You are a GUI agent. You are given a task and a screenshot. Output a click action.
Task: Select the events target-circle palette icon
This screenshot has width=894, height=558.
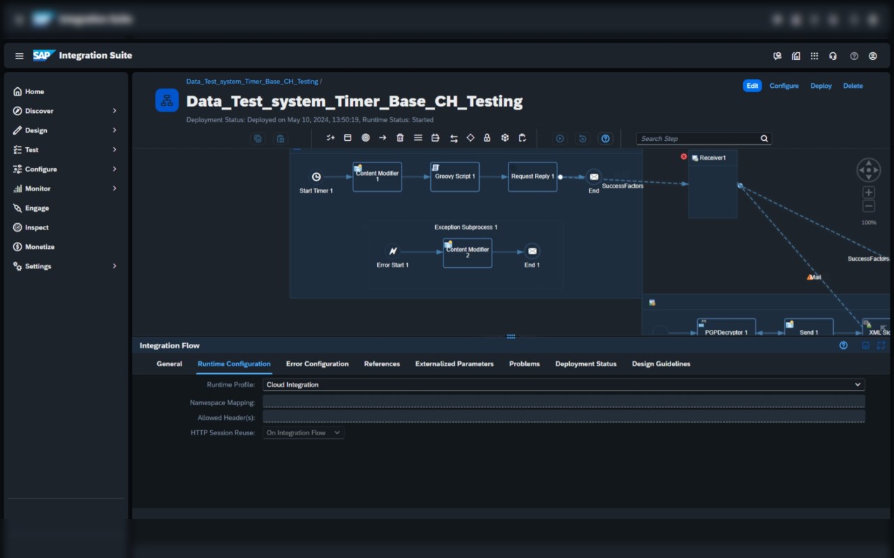(365, 138)
